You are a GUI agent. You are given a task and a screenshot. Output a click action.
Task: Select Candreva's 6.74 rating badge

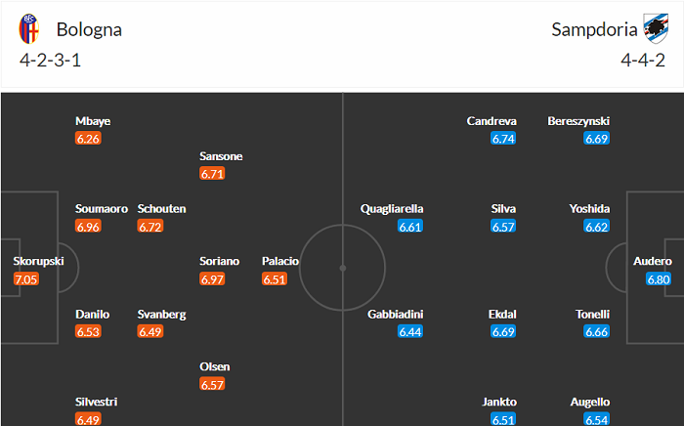pyautogui.click(x=503, y=139)
